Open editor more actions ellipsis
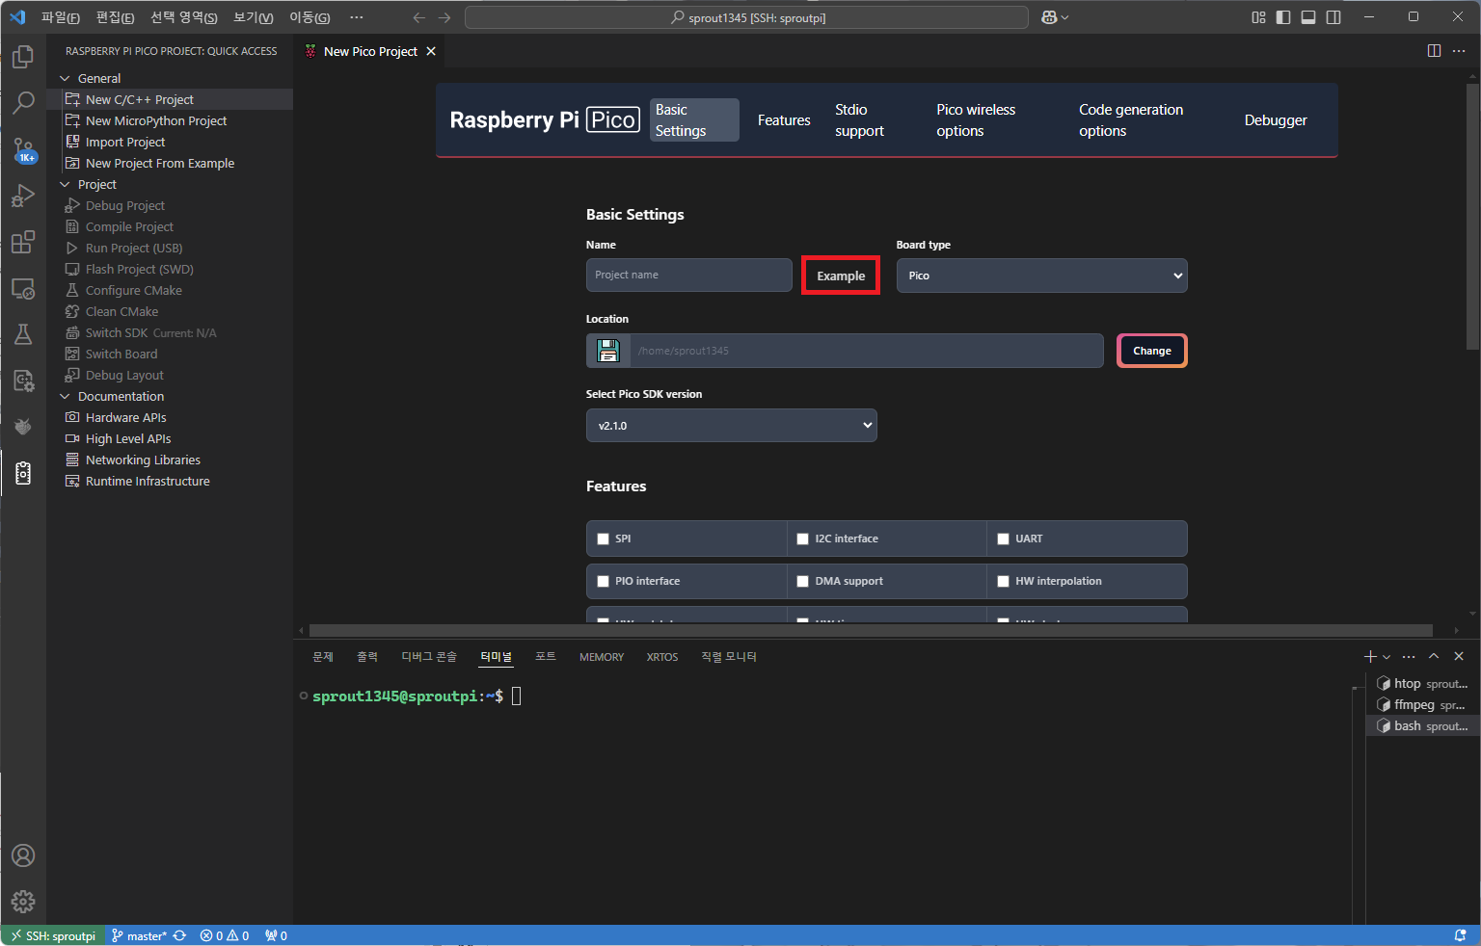The image size is (1481, 946). click(1459, 51)
